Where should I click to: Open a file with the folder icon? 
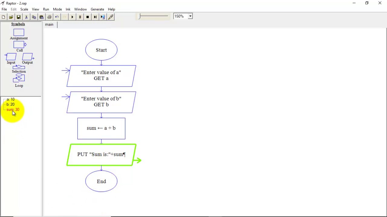coord(11,17)
